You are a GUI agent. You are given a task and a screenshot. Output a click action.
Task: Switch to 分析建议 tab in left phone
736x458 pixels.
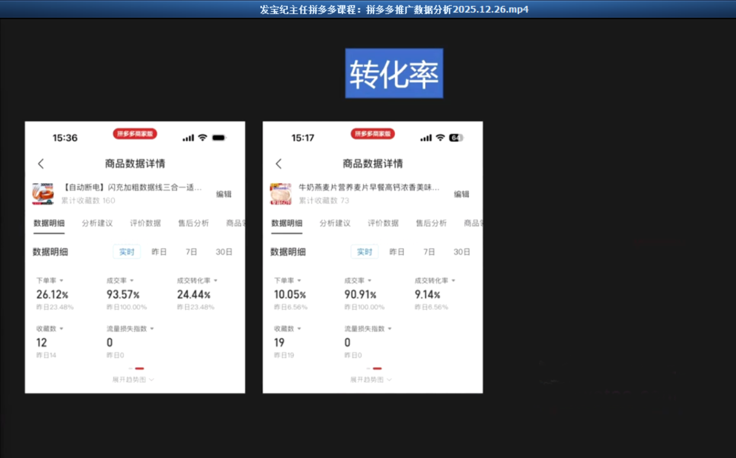click(97, 223)
